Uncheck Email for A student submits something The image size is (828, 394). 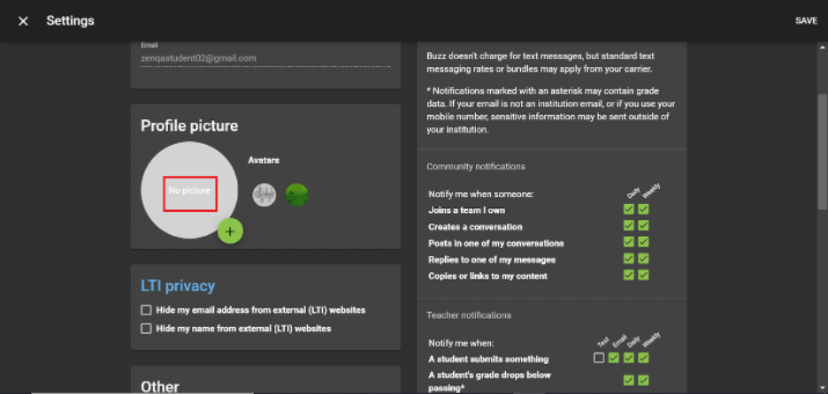pos(614,358)
